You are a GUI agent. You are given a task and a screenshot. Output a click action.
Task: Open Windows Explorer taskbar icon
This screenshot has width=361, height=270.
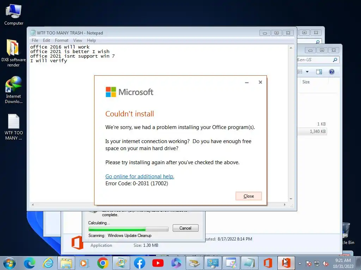(66, 263)
